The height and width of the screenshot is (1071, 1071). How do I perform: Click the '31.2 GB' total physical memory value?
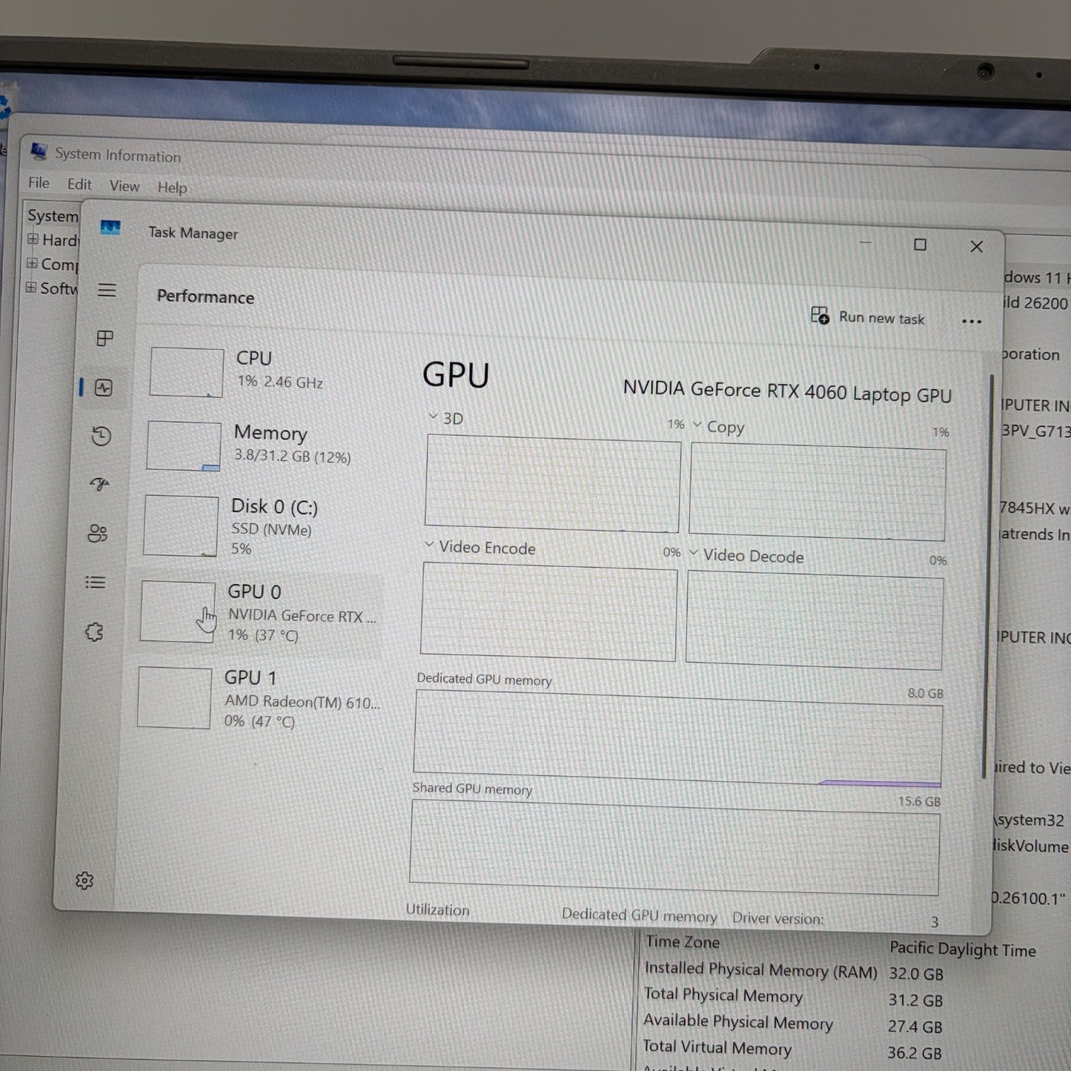pyautogui.click(x=916, y=1001)
